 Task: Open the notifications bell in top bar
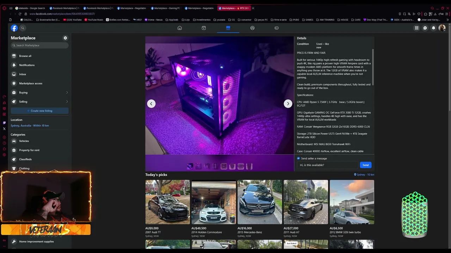(x=433, y=28)
